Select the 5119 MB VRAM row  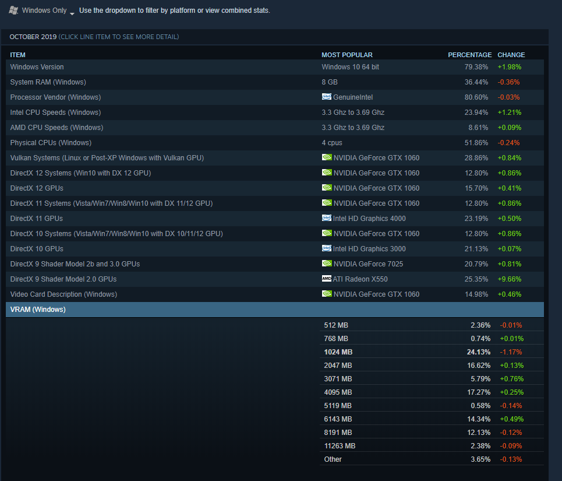[432, 406]
